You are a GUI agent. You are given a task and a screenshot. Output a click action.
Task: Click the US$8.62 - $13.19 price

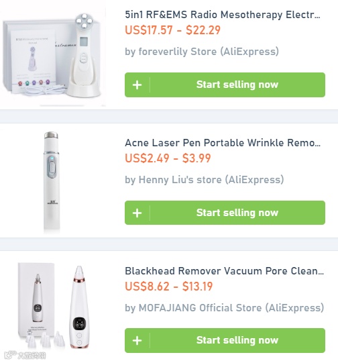(x=168, y=287)
